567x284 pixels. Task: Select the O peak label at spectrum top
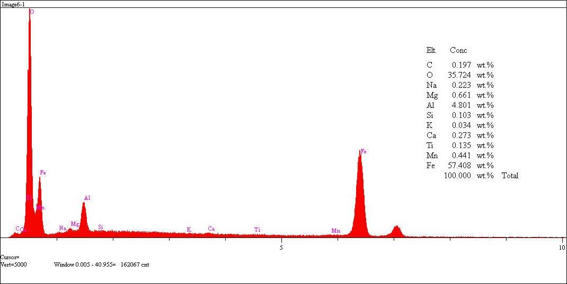click(x=32, y=11)
